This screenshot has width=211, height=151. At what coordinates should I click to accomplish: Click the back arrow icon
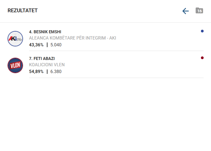click(185, 11)
